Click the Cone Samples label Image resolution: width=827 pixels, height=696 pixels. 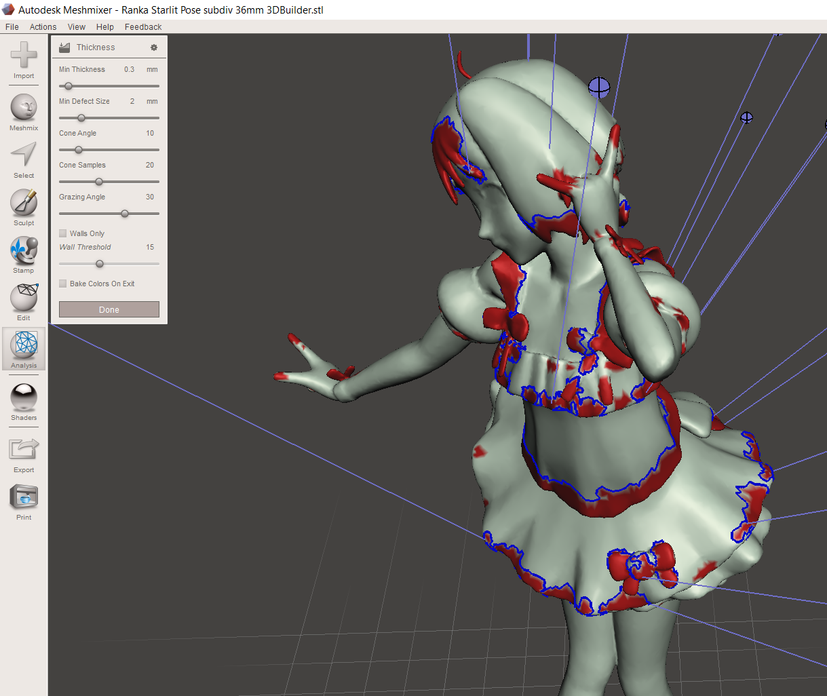(x=82, y=165)
